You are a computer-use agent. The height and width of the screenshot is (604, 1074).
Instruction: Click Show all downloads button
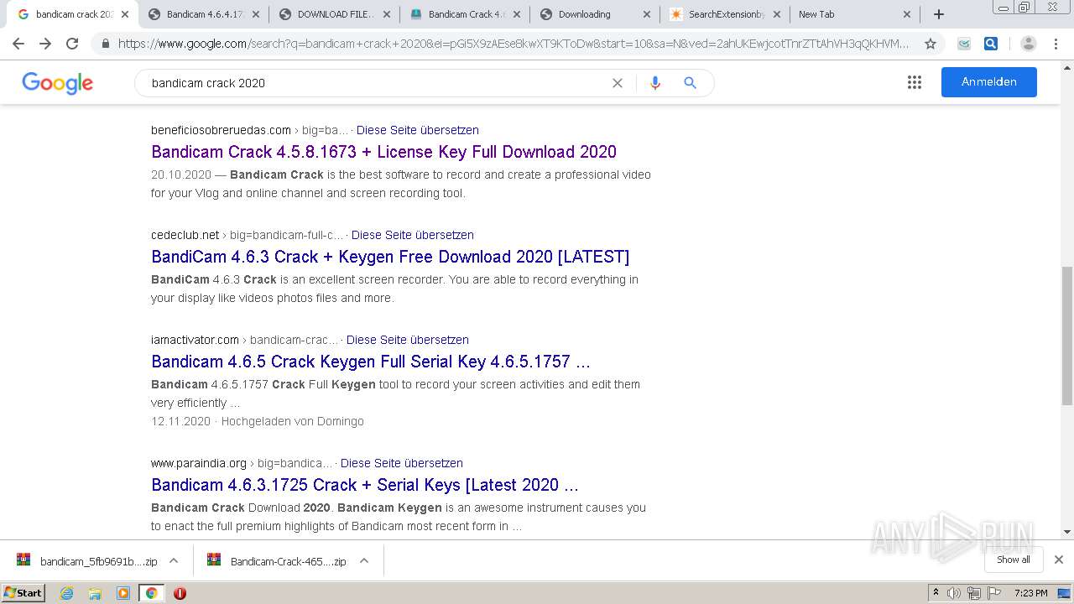1014,560
